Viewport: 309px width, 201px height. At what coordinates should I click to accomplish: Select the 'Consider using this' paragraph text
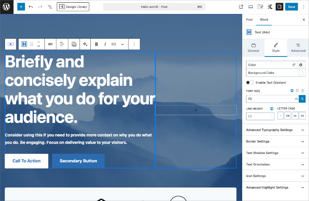(x=78, y=139)
